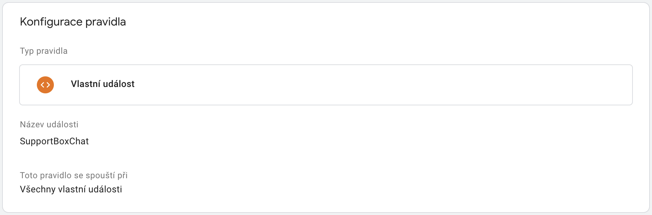This screenshot has width=652, height=215.
Task: Click the word událost in the trigger type box
Action: point(119,84)
